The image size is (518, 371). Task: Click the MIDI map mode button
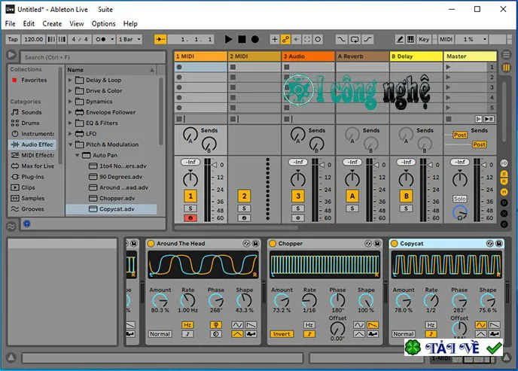(446, 39)
